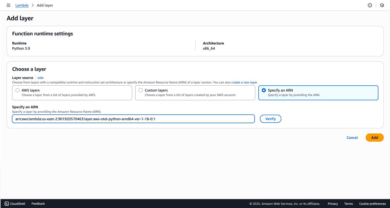Click the Verify button

270,119
